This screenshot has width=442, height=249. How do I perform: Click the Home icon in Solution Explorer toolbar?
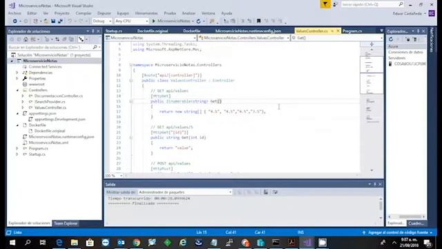point(26,39)
